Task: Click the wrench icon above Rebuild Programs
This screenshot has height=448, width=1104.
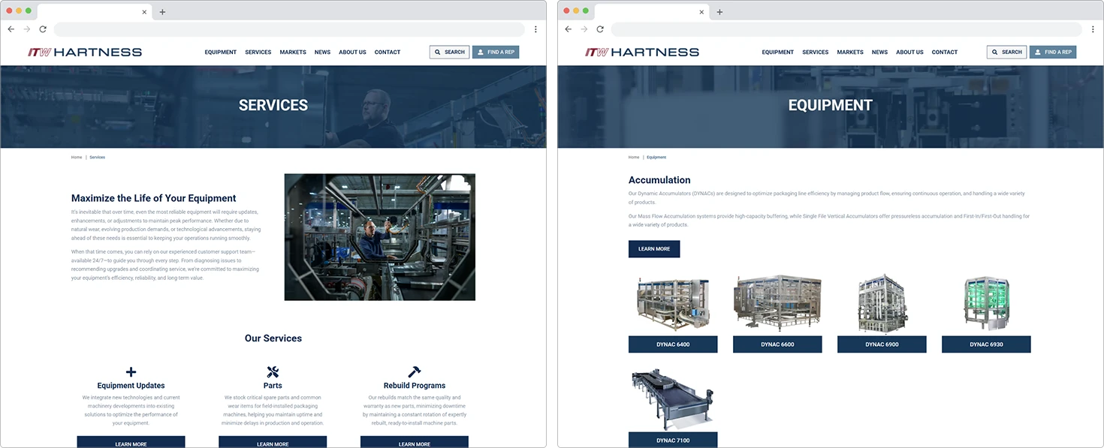Action: 414,371
